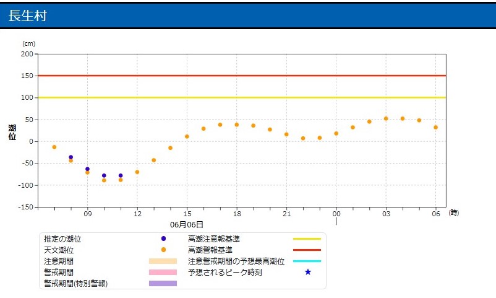Select the purple 警戒期間(特別警報) legend swatch
Screen dimensions: 496x298
[x=163, y=283]
